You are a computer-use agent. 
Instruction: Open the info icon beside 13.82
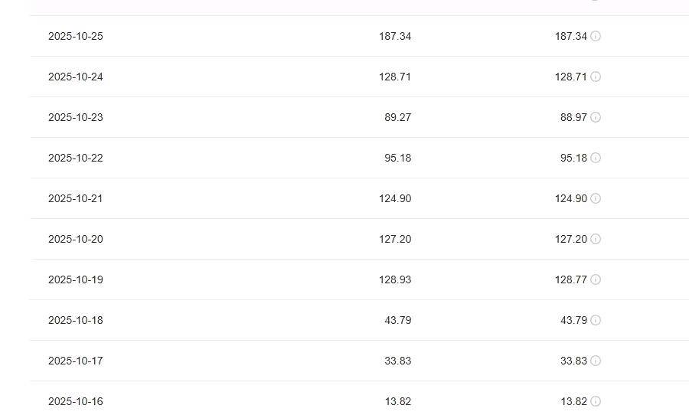tap(596, 401)
